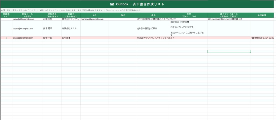Click the '処理結果' column header

262,15
